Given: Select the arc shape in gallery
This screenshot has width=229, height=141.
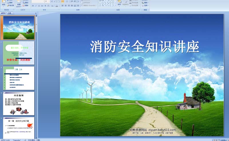Looking at the screenshot, I should coord(105,5).
